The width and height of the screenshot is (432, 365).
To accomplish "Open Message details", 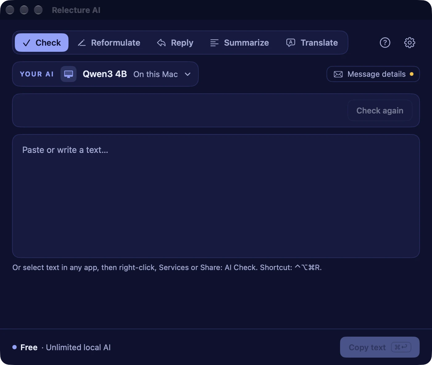I will (x=373, y=74).
